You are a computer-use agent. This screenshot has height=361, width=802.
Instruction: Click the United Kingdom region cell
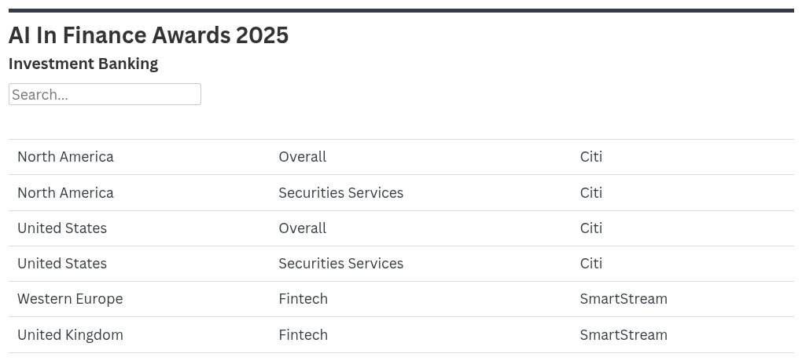pos(70,335)
